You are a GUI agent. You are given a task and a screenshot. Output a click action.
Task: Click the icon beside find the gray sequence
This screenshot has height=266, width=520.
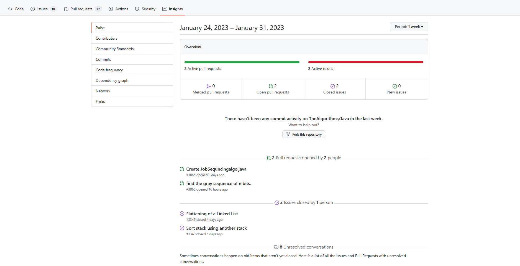pyautogui.click(x=182, y=183)
